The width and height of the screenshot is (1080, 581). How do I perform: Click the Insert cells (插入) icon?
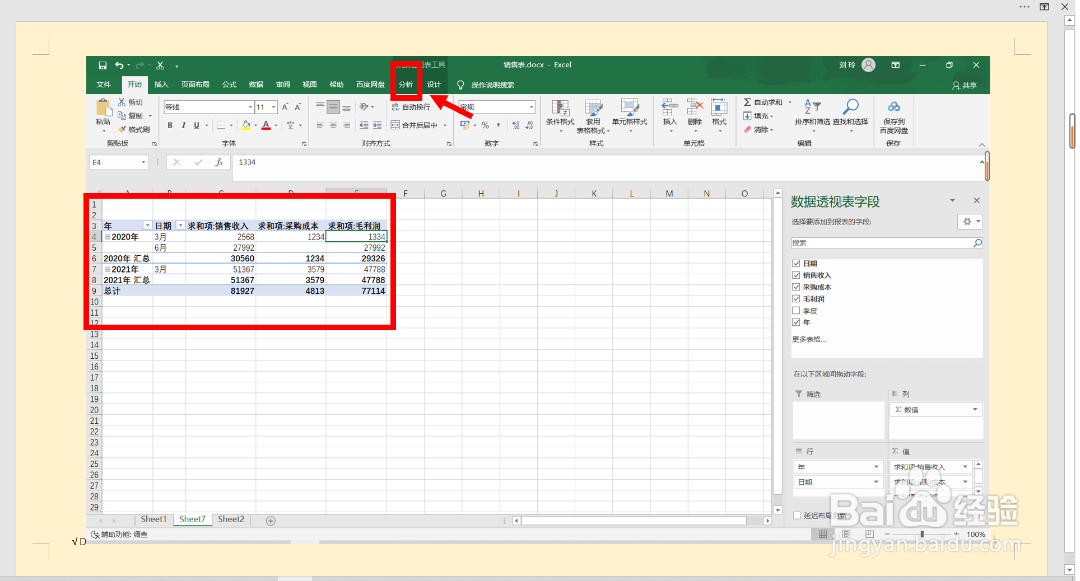pos(670,107)
